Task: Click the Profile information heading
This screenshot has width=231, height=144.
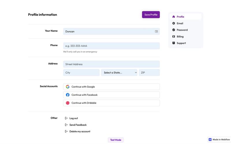Action: coord(42,15)
